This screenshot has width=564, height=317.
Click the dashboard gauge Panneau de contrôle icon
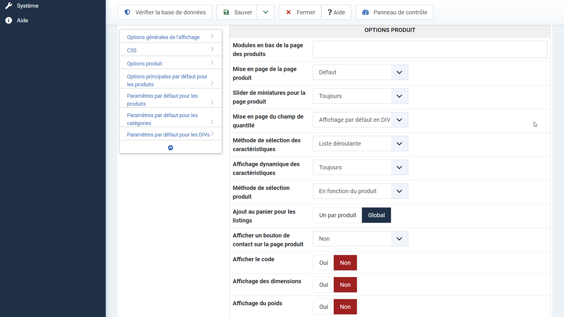(365, 12)
